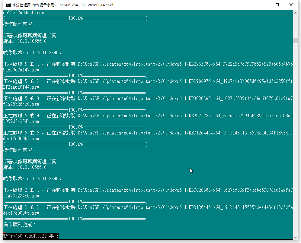Click the window title text Ent_x86_x64_ESD_20160814.cmd
This screenshot has height=243, width=301.
(85, 5)
